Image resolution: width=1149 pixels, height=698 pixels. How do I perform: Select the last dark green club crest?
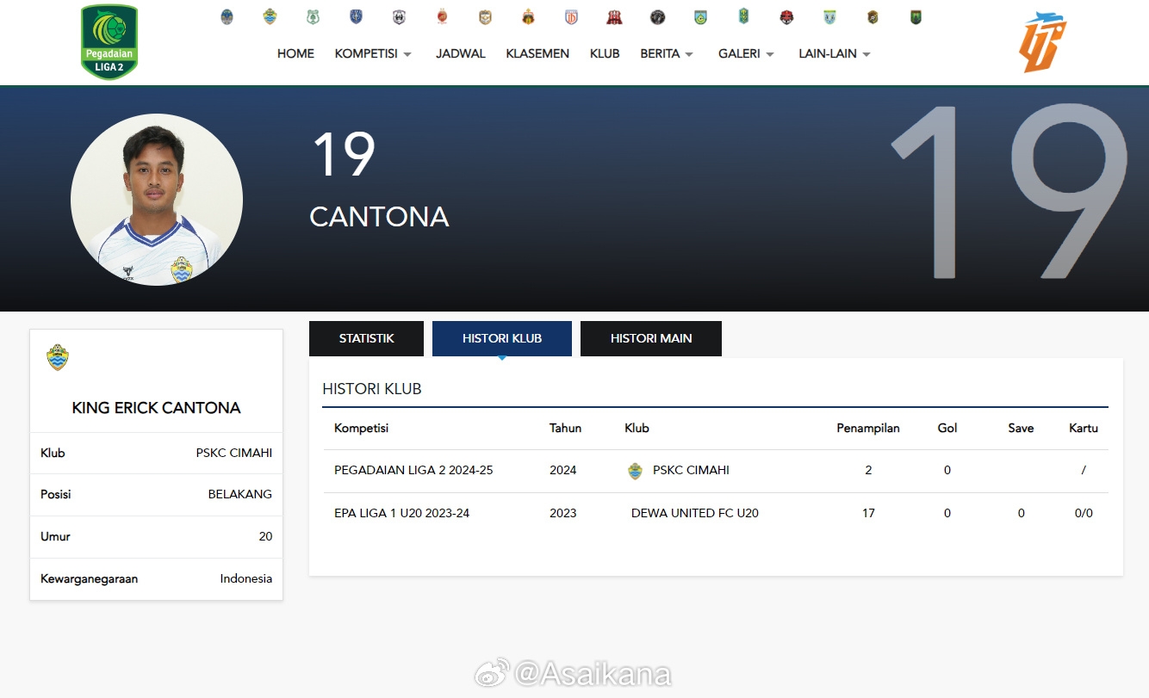coord(916,17)
